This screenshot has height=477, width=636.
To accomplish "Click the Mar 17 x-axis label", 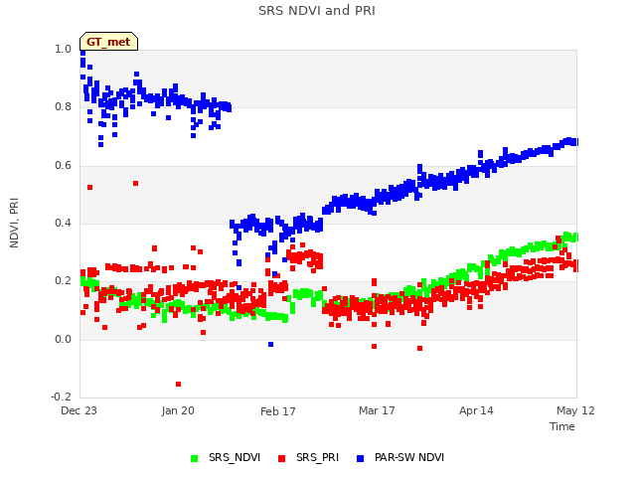I will [377, 410].
